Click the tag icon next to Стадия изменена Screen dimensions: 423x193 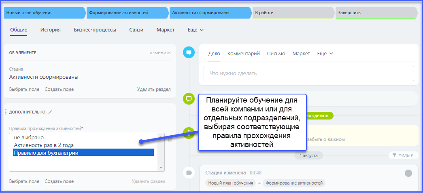click(x=189, y=173)
